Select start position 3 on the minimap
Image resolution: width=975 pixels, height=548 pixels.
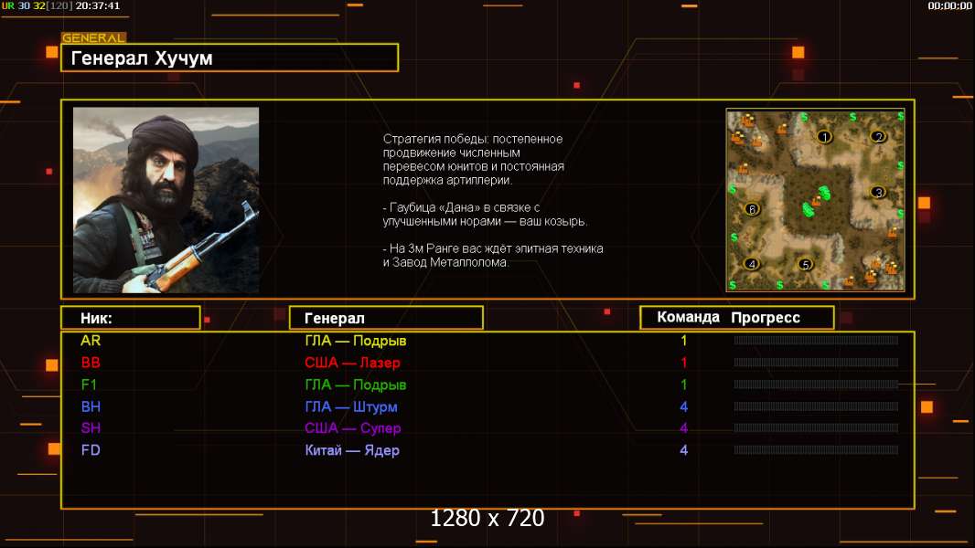(x=878, y=192)
